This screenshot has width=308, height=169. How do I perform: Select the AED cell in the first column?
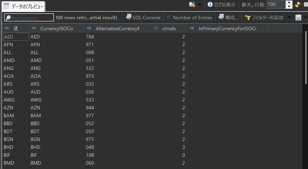16,37
